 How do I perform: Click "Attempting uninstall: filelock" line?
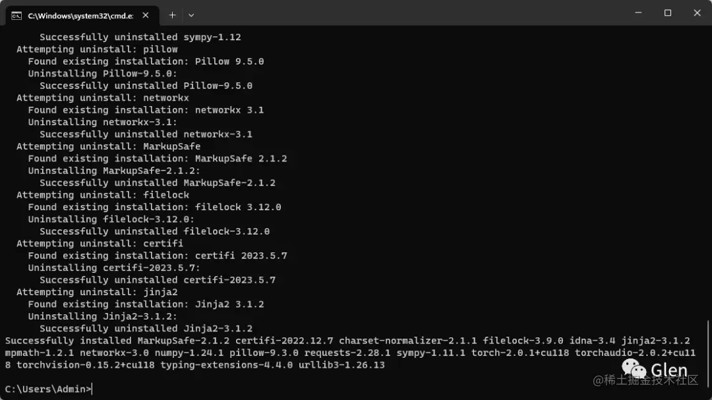pyautogui.click(x=103, y=195)
